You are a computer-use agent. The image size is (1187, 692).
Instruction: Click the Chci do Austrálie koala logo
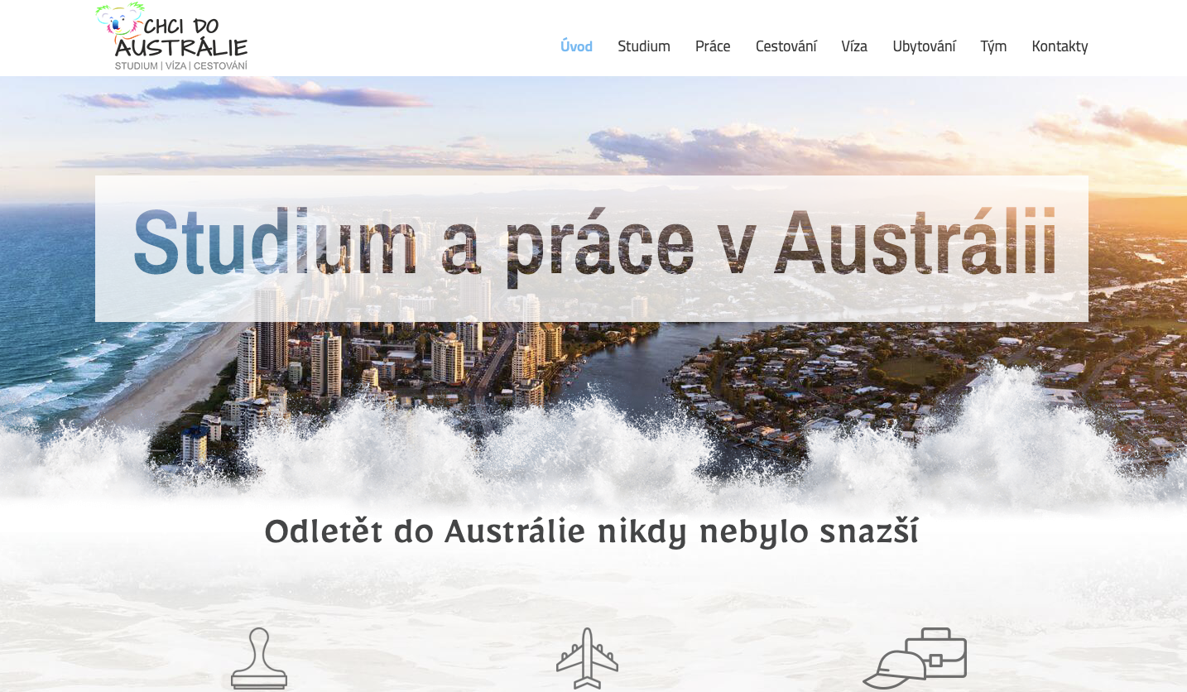[171, 36]
